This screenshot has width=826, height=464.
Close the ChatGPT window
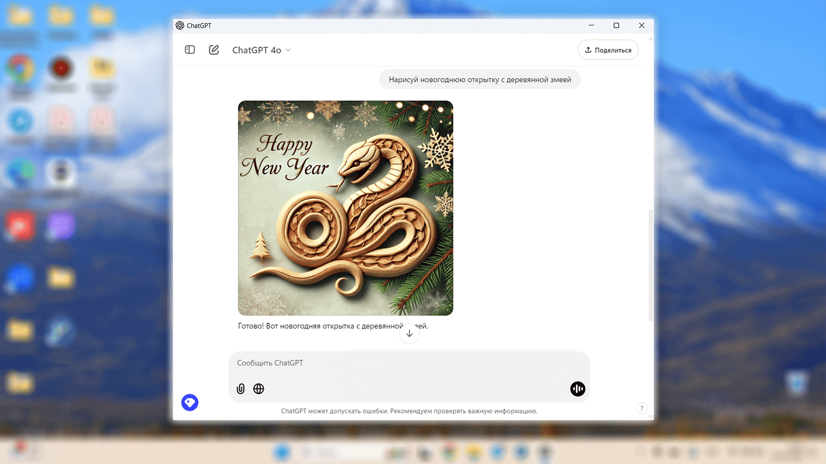coord(642,26)
